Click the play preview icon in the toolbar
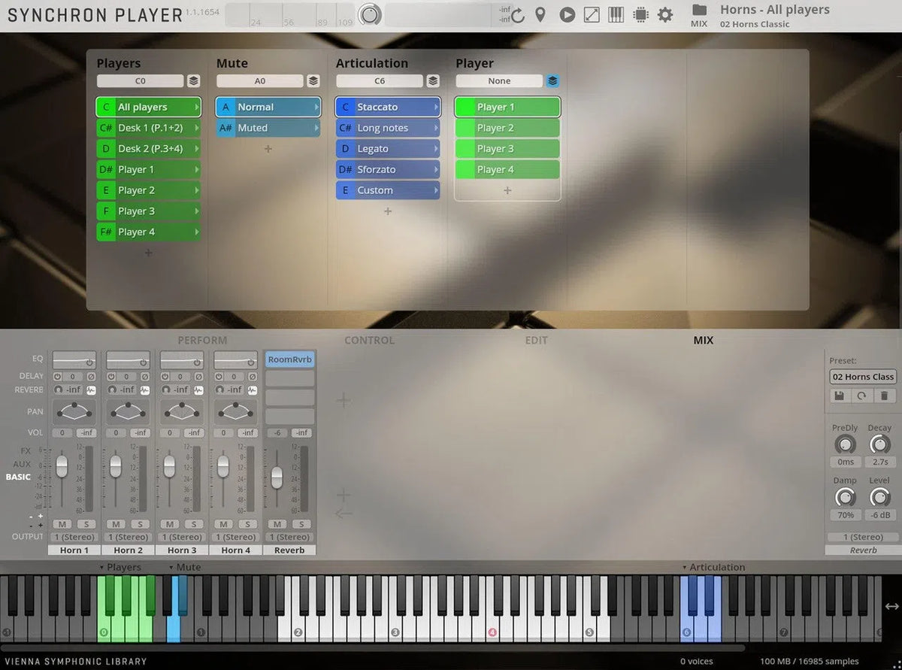 [567, 14]
